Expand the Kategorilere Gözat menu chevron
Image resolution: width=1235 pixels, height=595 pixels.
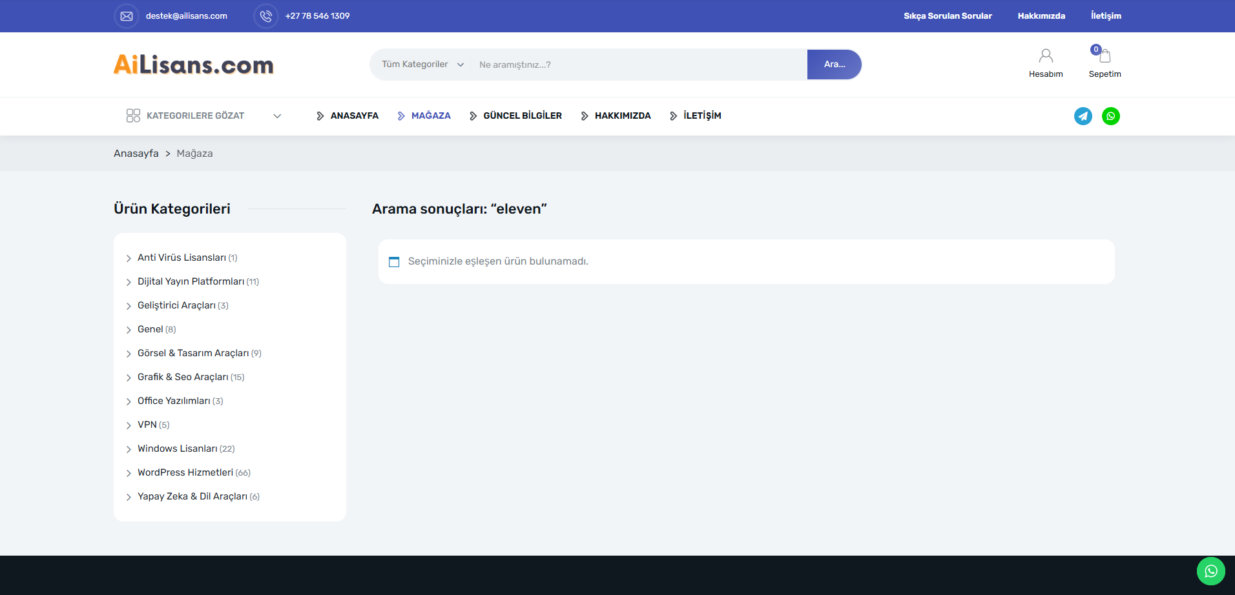point(277,116)
